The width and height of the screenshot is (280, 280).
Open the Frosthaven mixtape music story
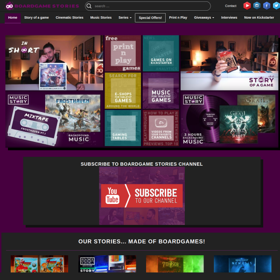point(54,119)
